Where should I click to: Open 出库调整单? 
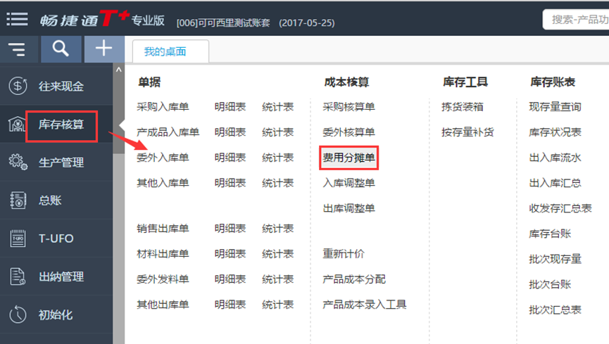349,208
